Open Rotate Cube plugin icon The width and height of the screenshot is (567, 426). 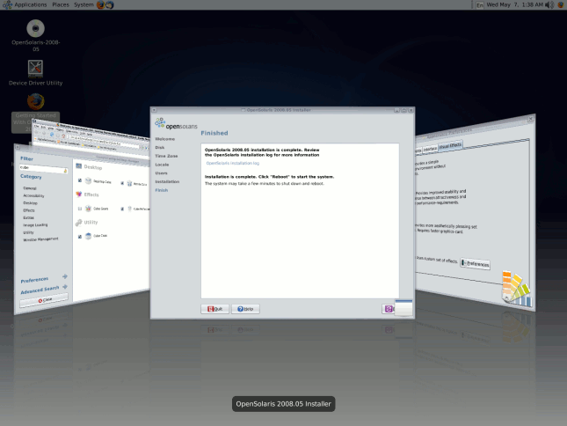click(x=129, y=184)
